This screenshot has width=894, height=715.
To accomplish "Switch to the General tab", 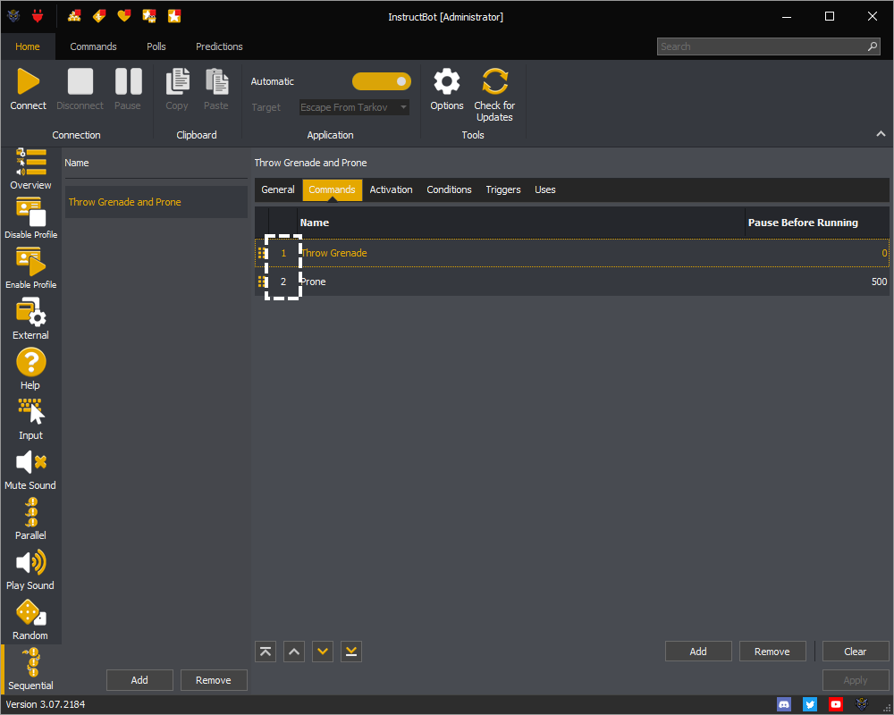I will click(278, 189).
